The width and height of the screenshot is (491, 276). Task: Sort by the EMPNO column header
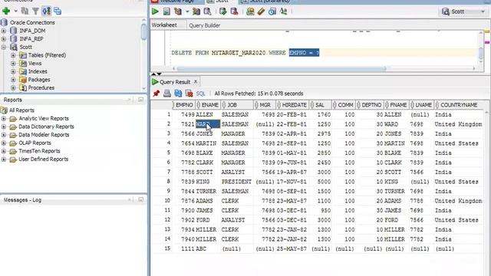click(184, 105)
